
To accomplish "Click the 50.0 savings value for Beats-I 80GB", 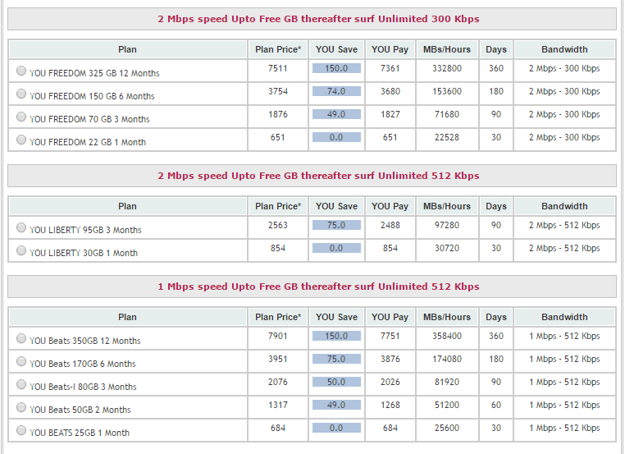I will [x=336, y=382].
